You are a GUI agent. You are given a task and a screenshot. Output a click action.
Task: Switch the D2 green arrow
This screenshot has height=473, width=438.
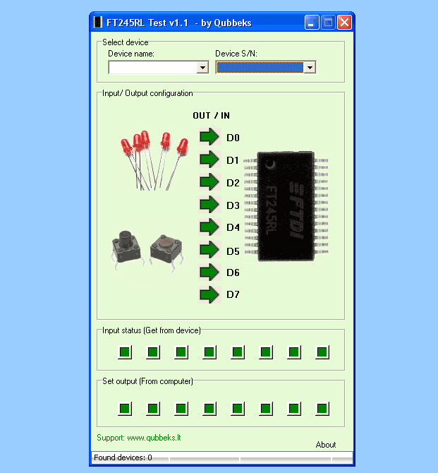[209, 182]
